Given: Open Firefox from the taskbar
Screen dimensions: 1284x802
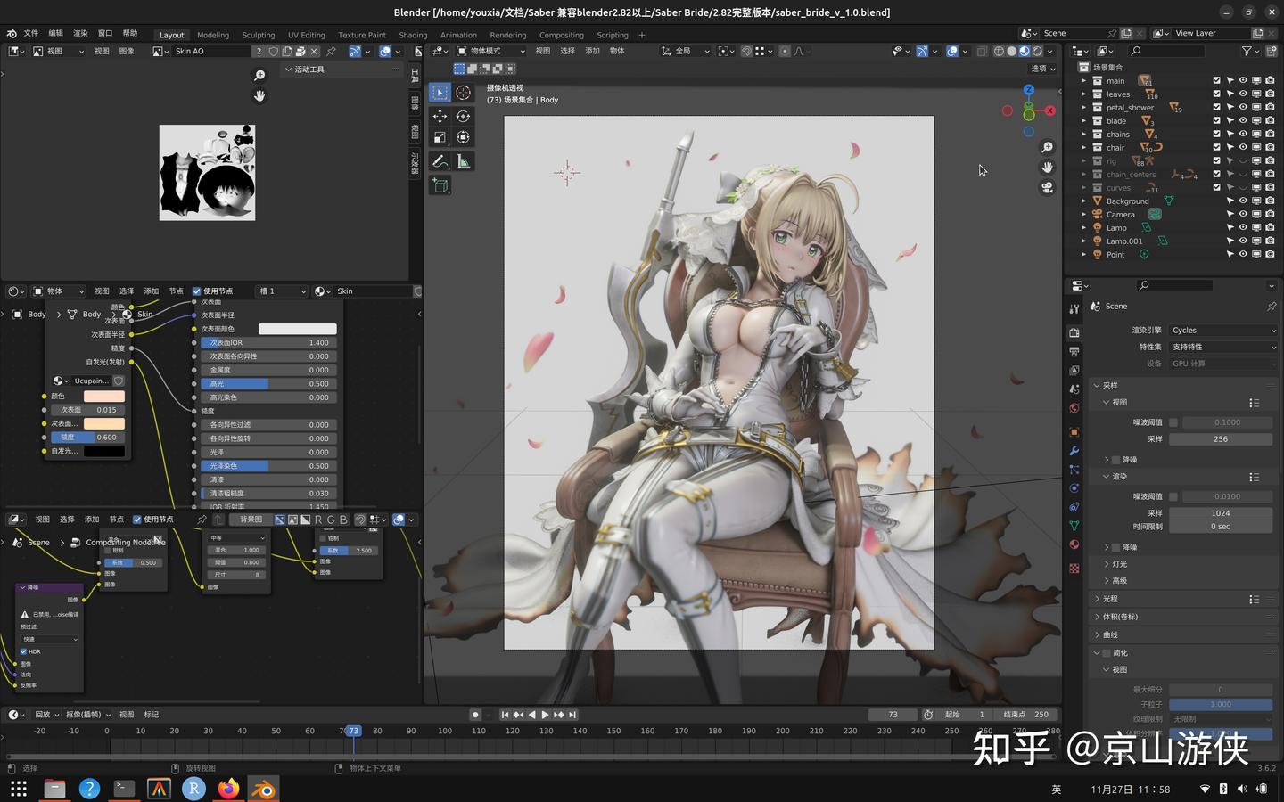Looking at the screenshot, I should pos(227,789).
